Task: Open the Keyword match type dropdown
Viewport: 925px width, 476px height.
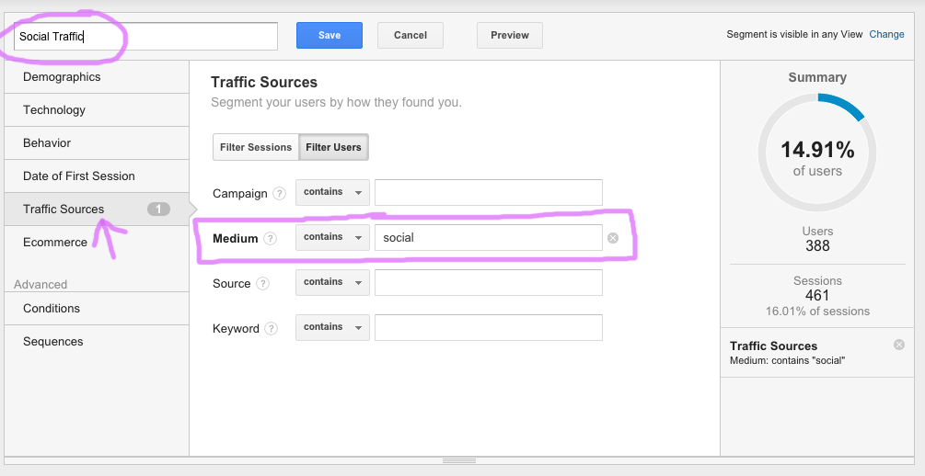Action: point(332,327)
